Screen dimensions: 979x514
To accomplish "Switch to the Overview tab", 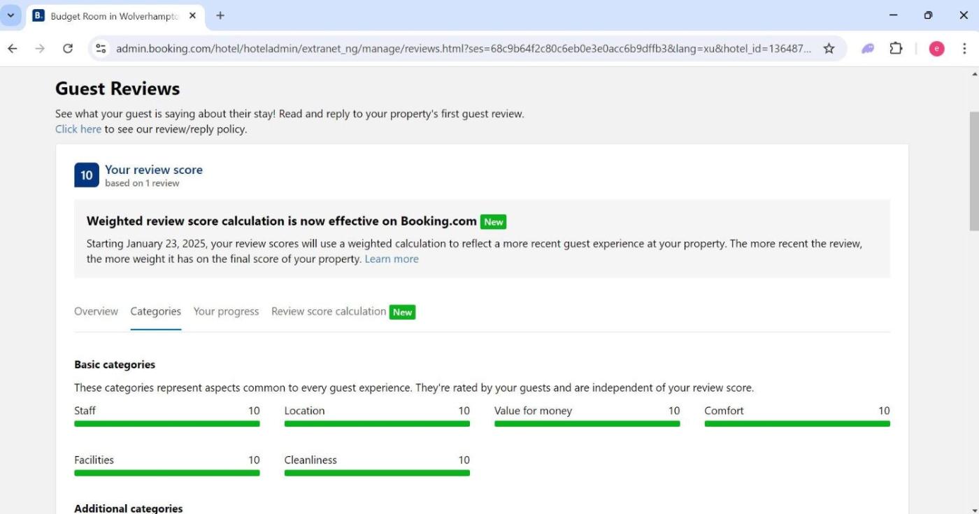I will (x=96, y=311).
